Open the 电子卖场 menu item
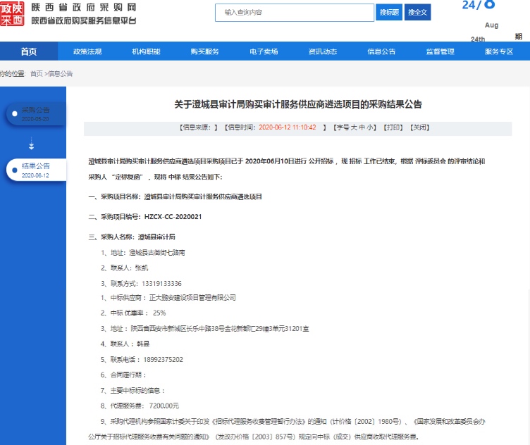This screenshot has width=530, height=445. click(x=264, y=51)
